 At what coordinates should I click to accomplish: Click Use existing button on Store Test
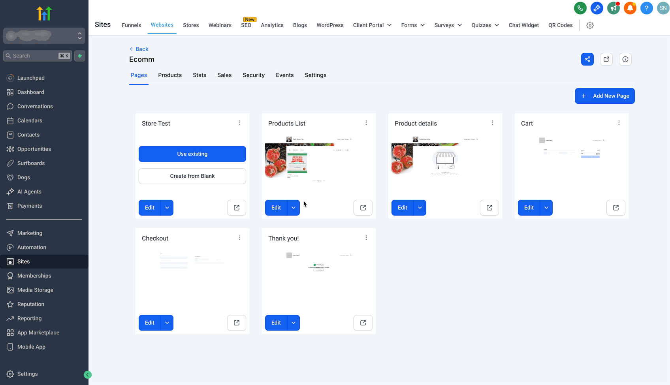click(x=192, y=154)
